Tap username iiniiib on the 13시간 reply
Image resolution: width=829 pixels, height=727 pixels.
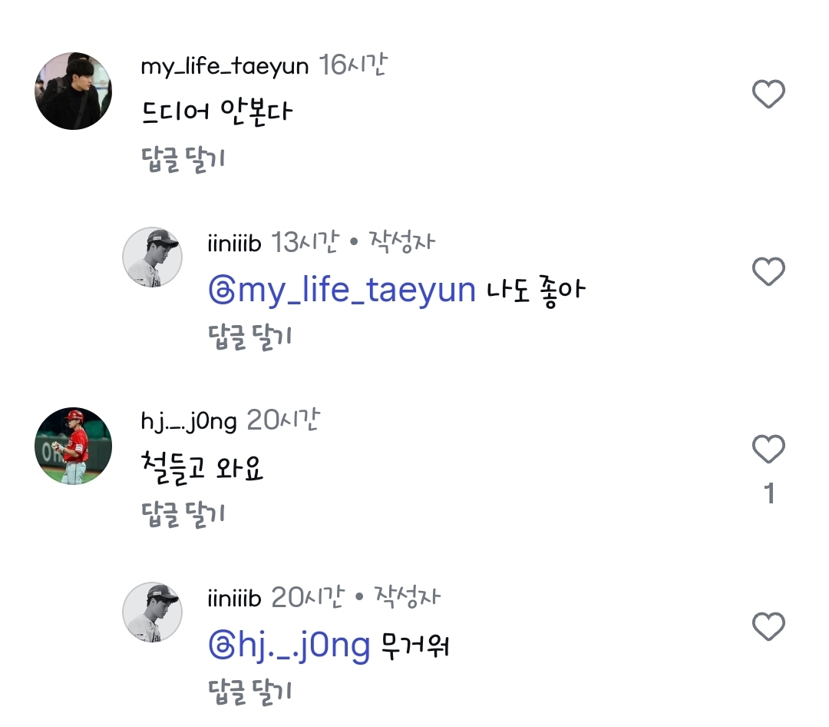click(x=234, y=244)
